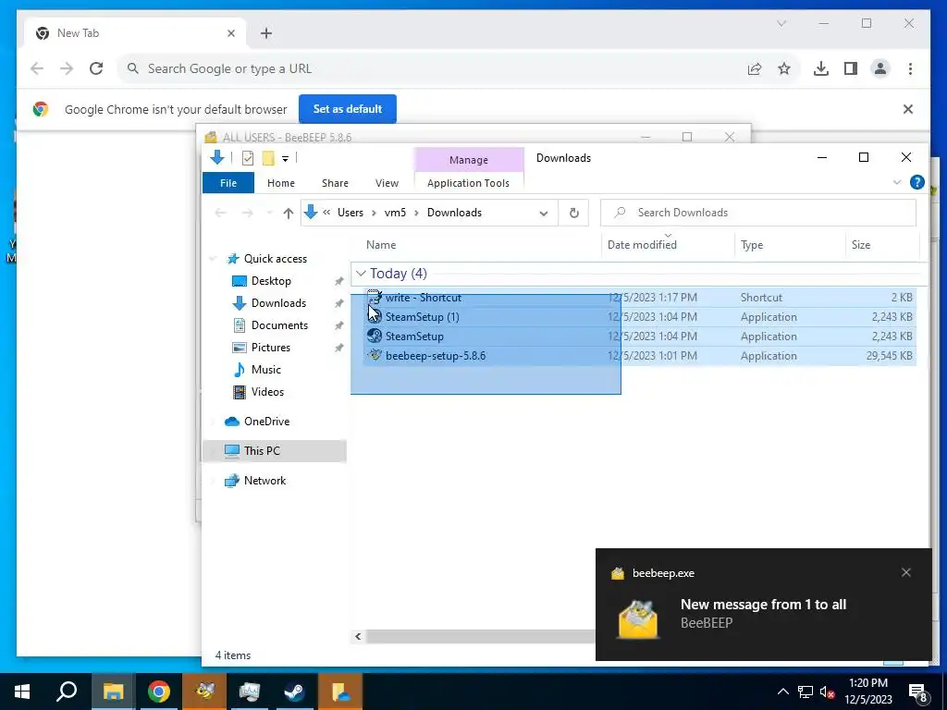Viewport: 947px width, 710px height.
Task: Select beebeep-setup-5.8.6 file
Action: point(436,356)
